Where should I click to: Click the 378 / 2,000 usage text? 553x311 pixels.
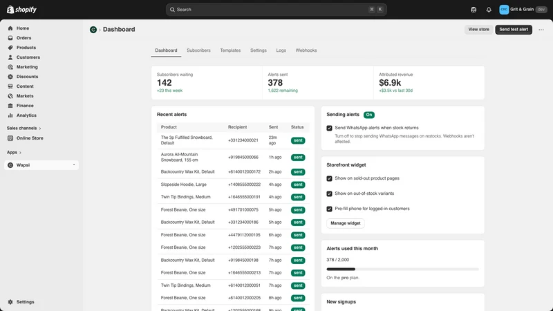pos(337,260)
